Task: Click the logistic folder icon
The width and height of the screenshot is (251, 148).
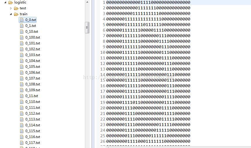Action: click(11, 2)
